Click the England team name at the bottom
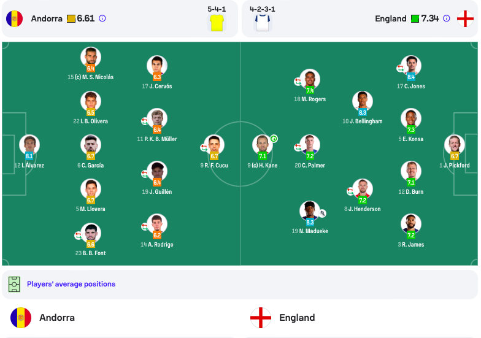481x338 pixels. click(x=297, y=318)
